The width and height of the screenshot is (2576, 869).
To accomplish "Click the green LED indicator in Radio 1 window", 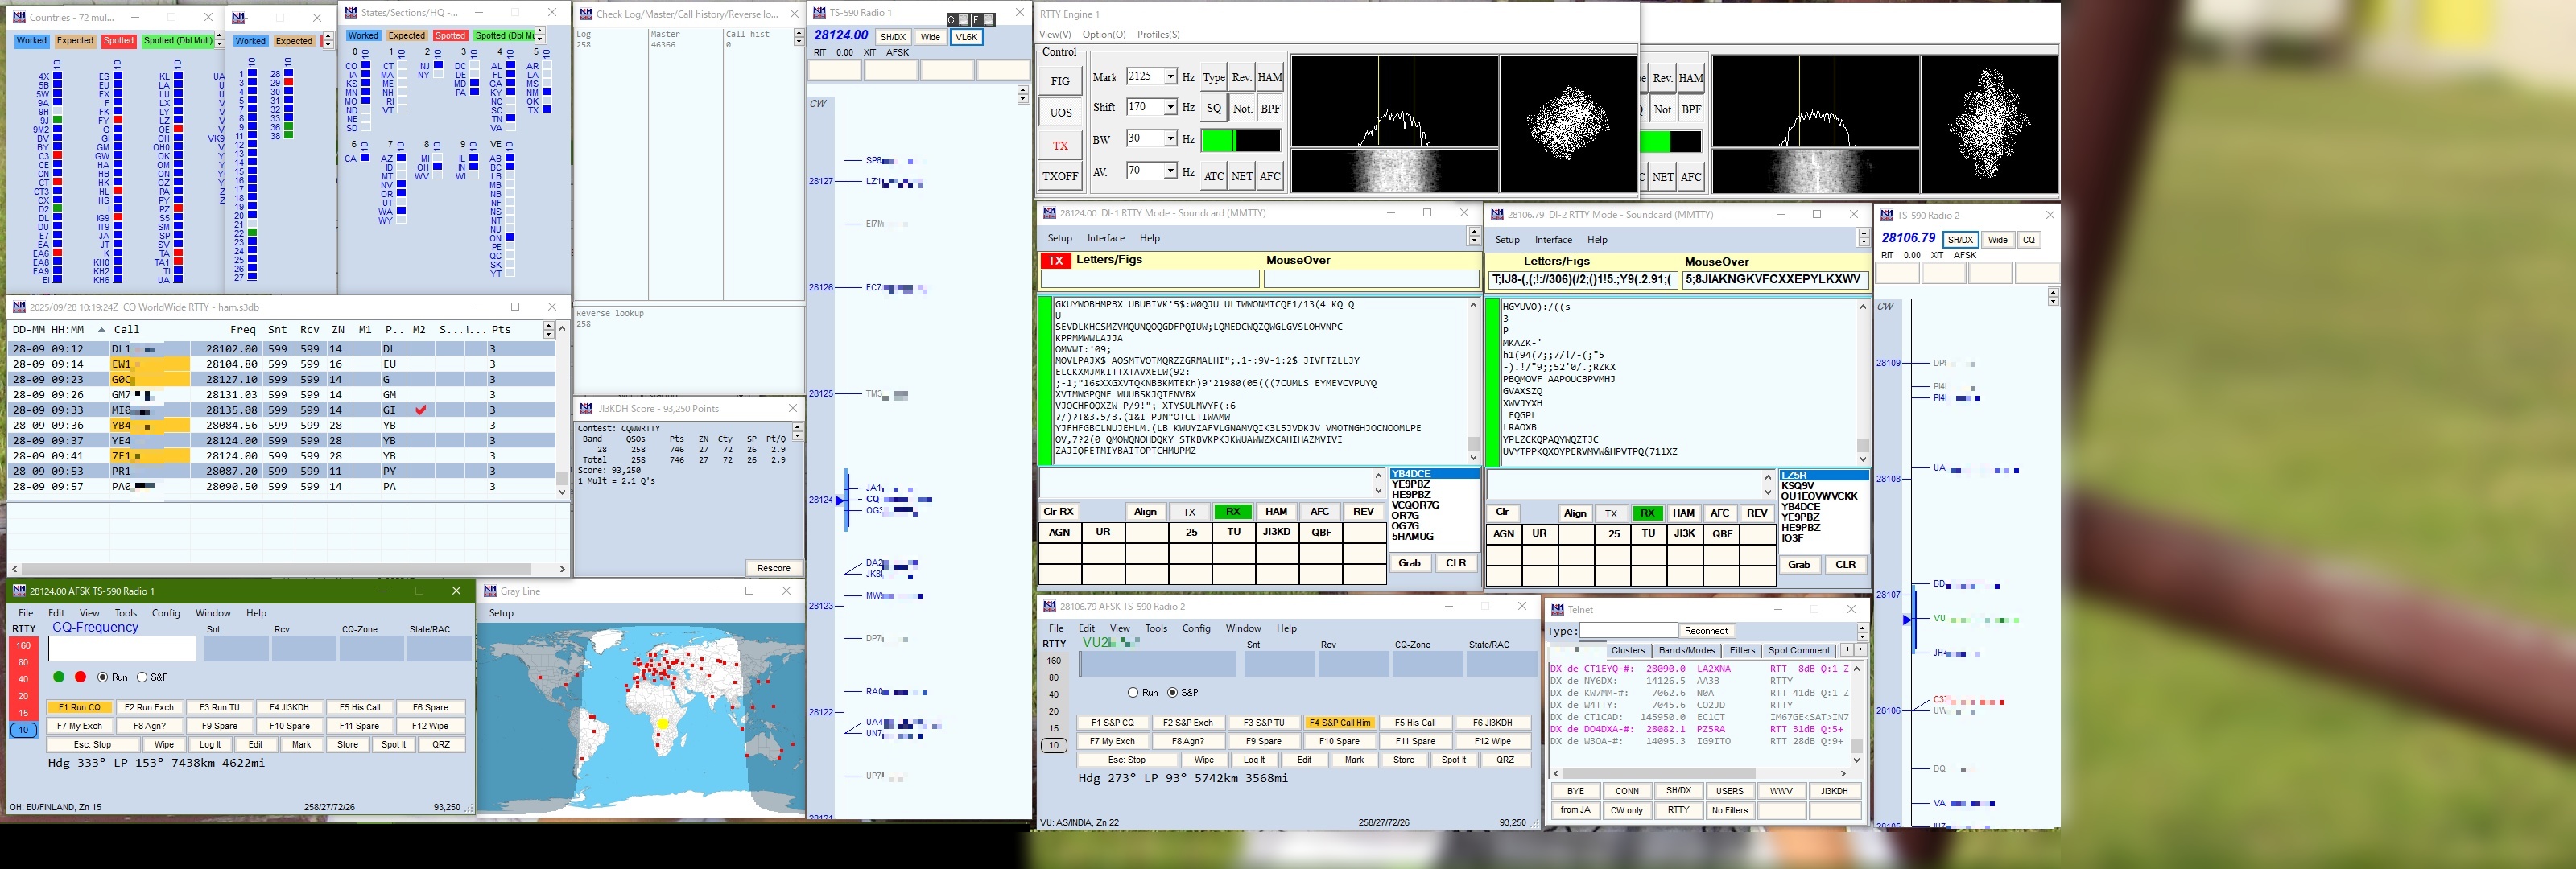I will point(59,677).
